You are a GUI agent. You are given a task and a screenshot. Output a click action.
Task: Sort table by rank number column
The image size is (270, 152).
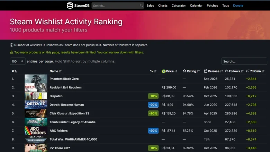point(15,71)
